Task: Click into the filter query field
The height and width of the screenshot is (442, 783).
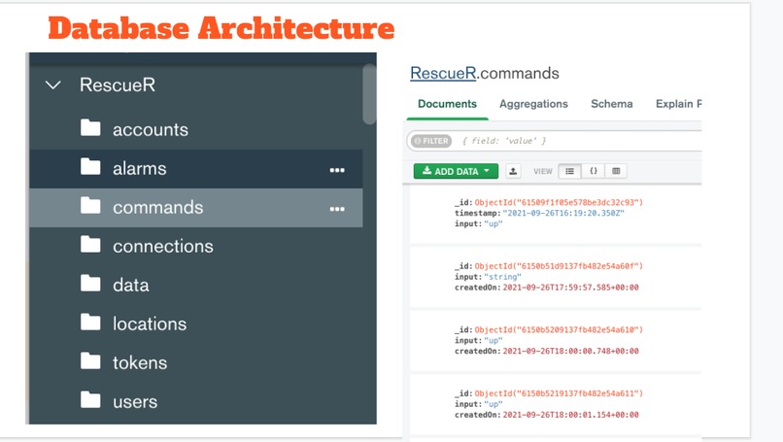Action: click(x=579, y=141)
